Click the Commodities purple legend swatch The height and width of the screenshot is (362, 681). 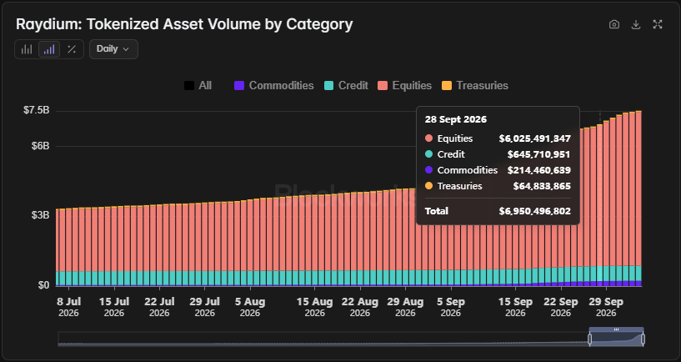(239, 86)
